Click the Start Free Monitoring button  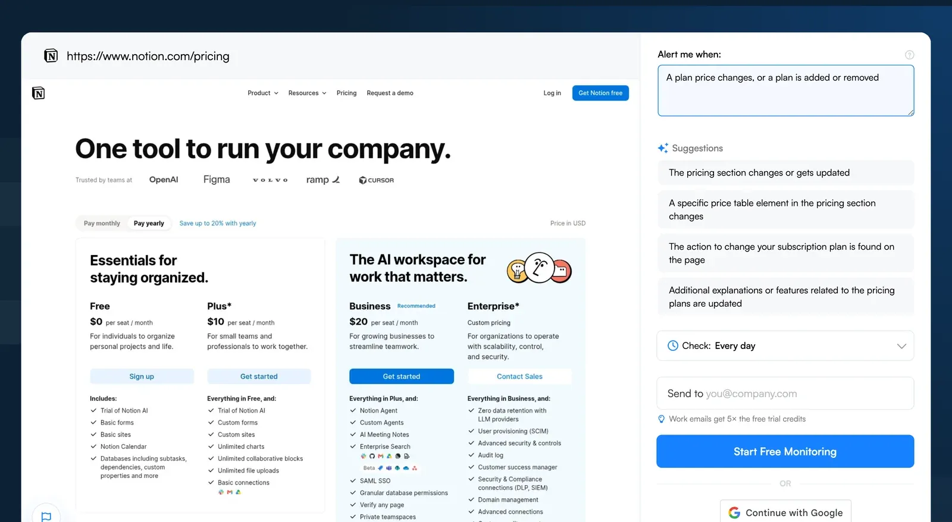785,451
